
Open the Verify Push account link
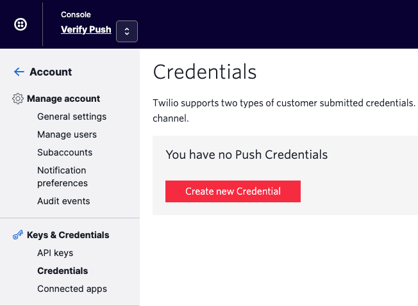(x=86, y=29)
